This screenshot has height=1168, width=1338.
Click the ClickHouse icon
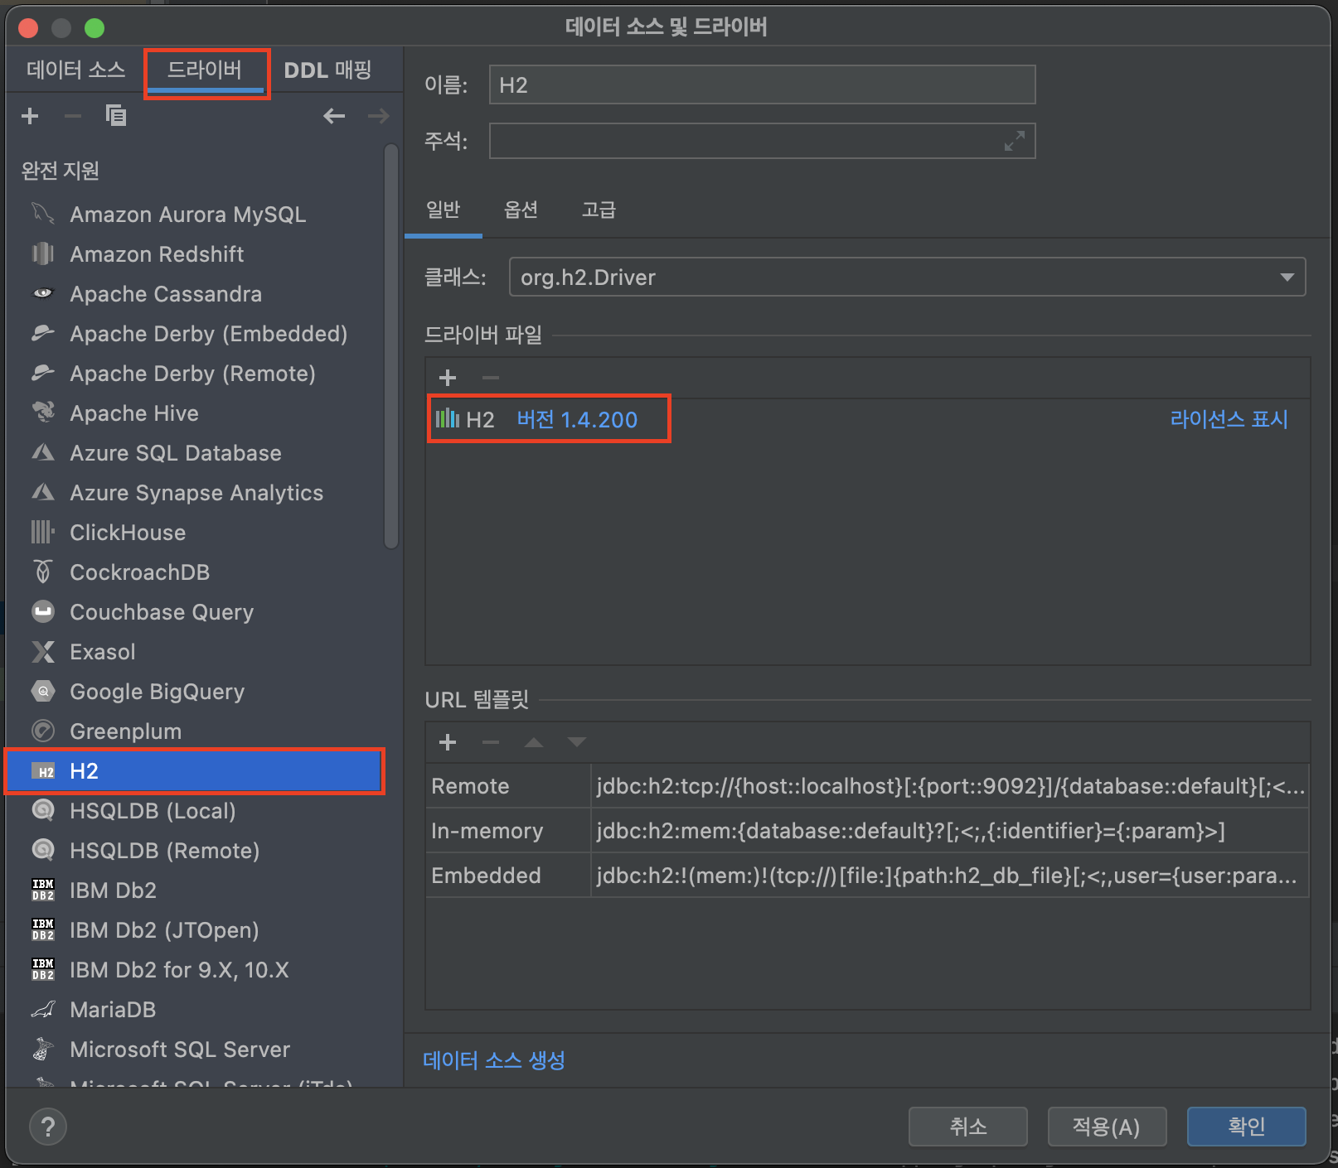click(43, 532)
